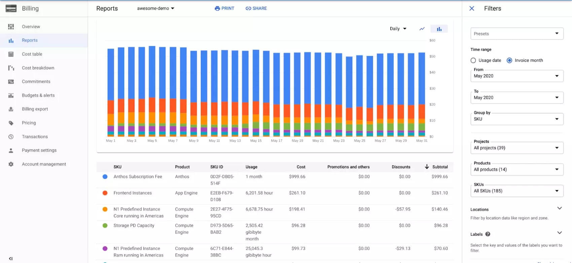Go to the Commitments page
Image resolution: width=572 pixels, height=263 pixels.
click(36, 82)
